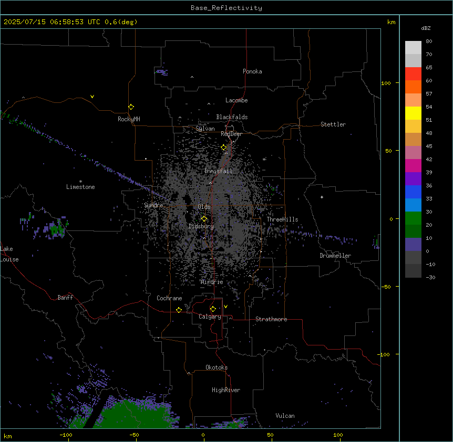Click the Vulcan label
The image size is (453, 442).
(285, 416)
